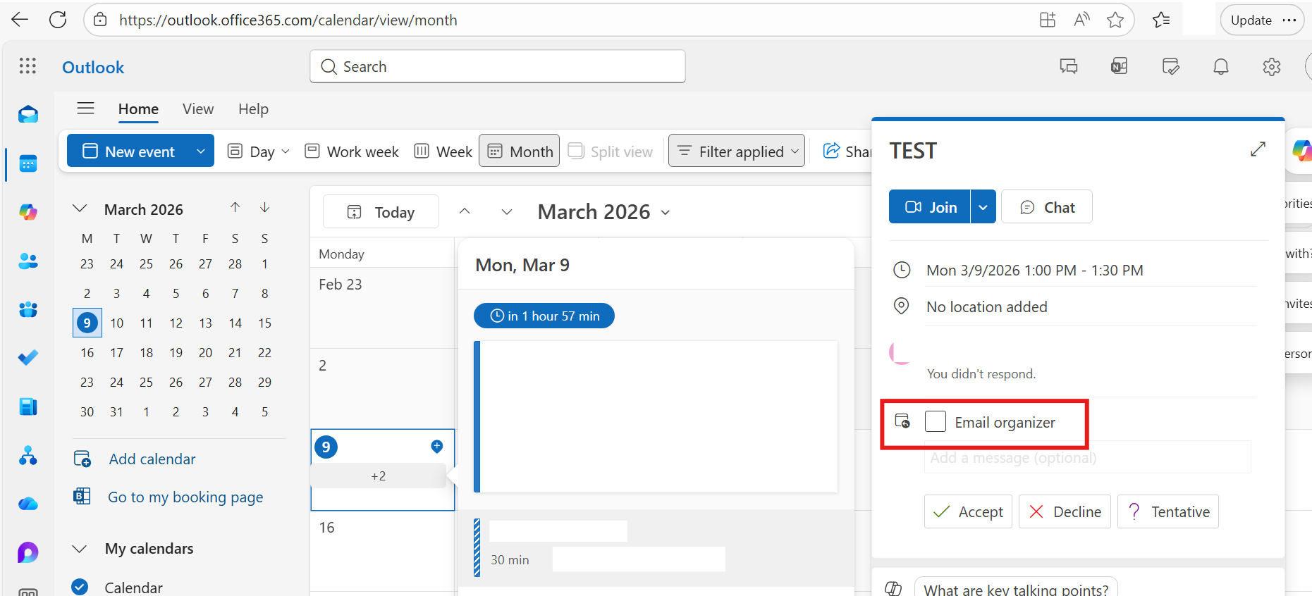Toggle the hamburger navigation pane icon

pyautogui.click(x=86, y=108)
